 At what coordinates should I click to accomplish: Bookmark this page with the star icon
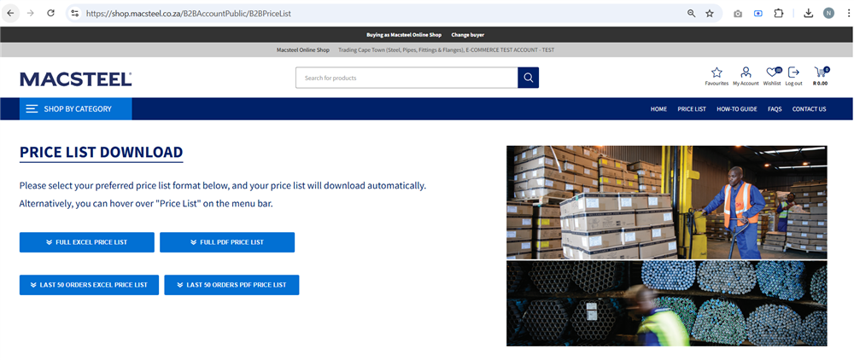[709, 13]
